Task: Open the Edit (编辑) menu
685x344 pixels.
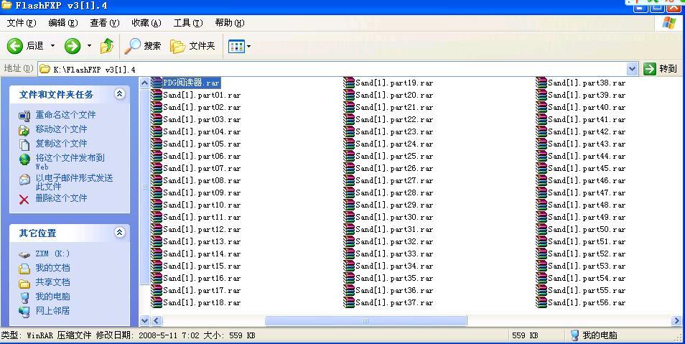Action: [63, 23]
